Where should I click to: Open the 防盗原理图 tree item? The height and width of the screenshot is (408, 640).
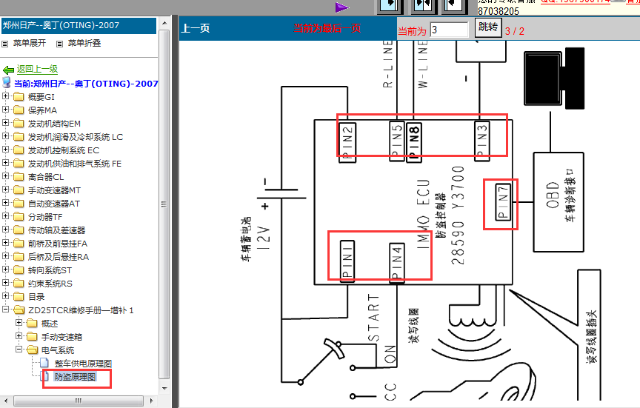[x=75, y=377]
